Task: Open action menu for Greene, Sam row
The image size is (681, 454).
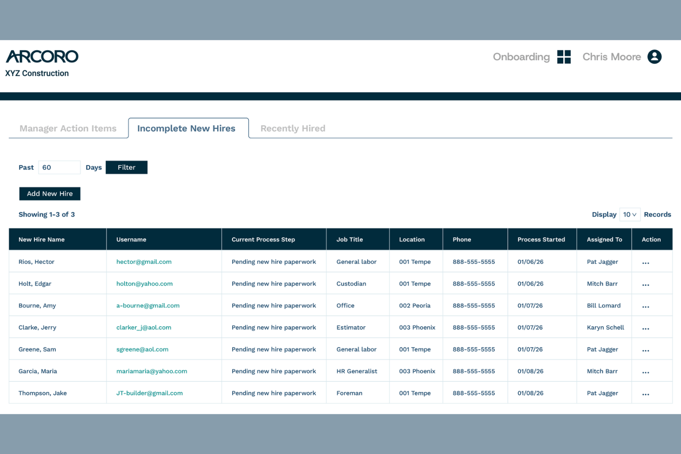Action: coord(646,351)
